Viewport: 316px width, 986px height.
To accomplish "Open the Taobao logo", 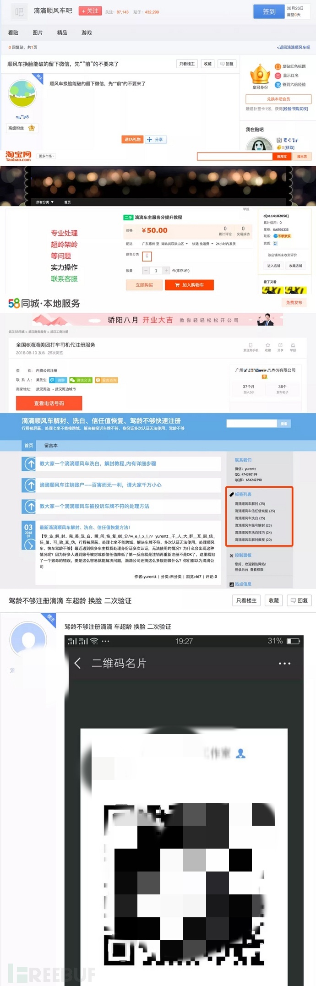I will (18, 156).
